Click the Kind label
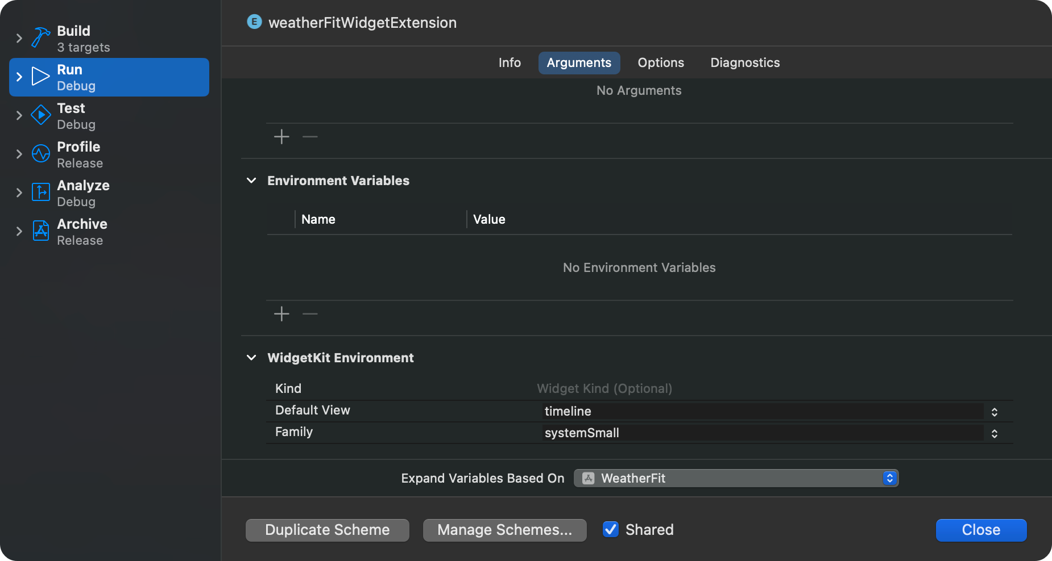The image size is (1052, 561). coord(288,389)
